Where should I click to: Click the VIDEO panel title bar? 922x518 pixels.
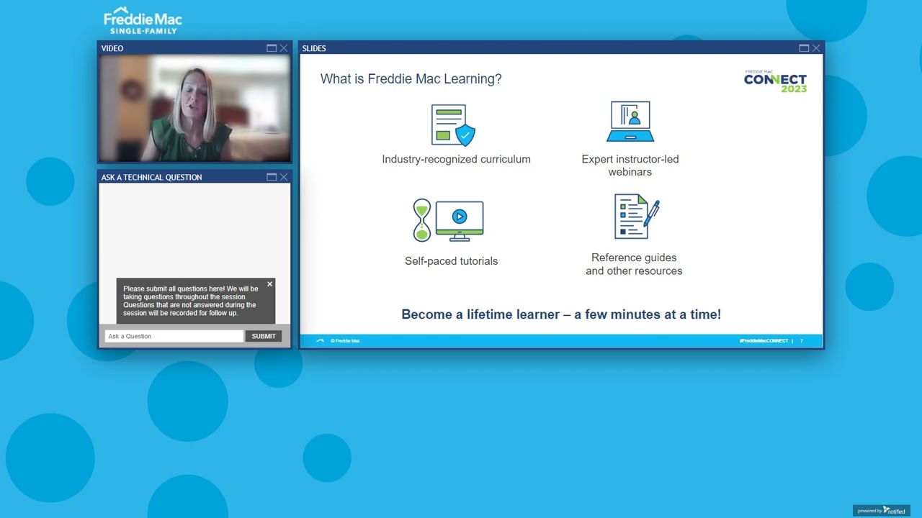[194, 48]
